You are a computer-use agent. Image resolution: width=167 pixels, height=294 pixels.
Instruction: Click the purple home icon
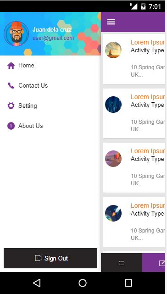[11, 66]
